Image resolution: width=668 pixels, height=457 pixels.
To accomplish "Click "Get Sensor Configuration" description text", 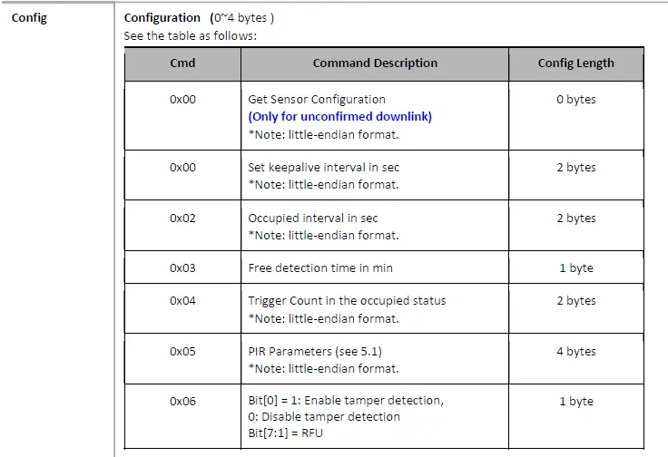I will [x=317, y=100].
